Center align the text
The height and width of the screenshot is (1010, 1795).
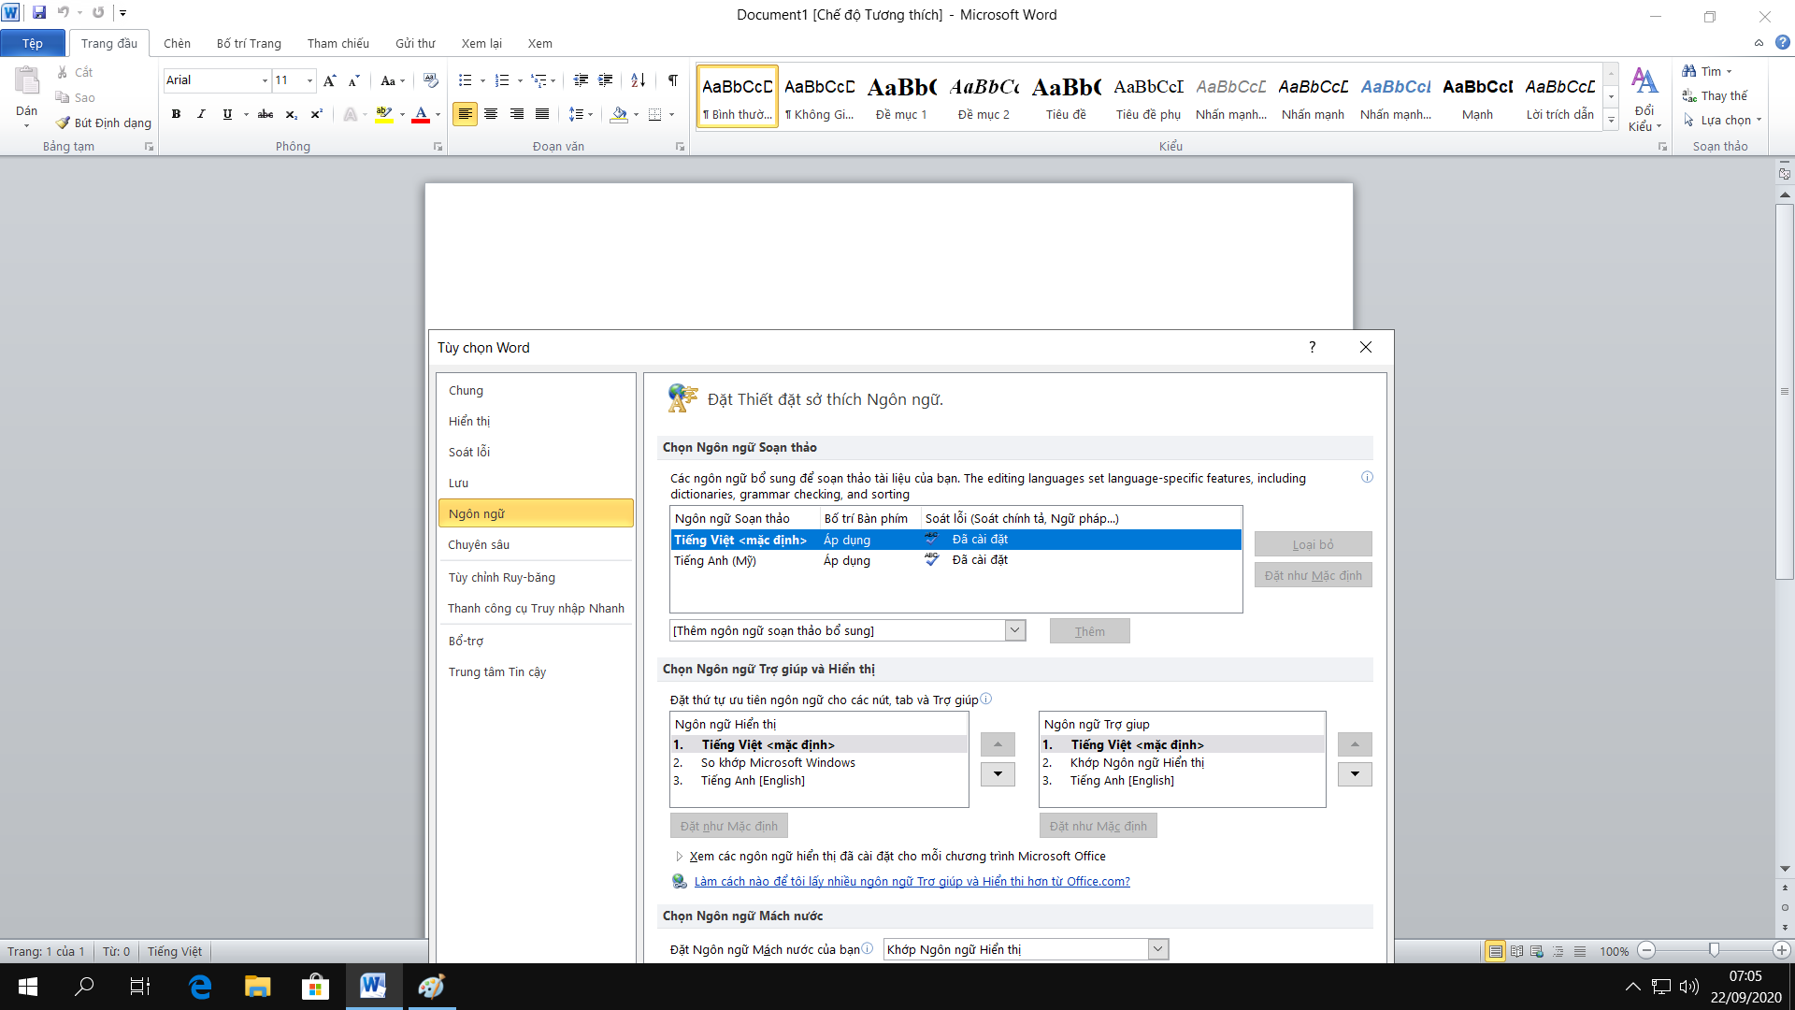pyautogui.click(x=491, y=114)
